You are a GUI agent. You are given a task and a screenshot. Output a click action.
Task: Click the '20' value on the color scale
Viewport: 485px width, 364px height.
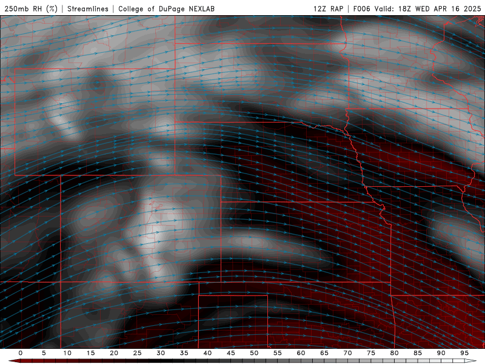tap(114, 353)
